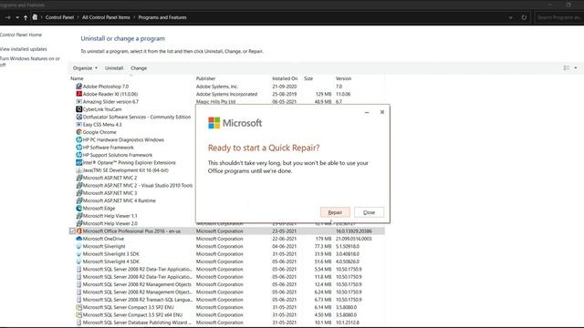
Task: Open the view options dropdown arrow
Action: point(576,68)
